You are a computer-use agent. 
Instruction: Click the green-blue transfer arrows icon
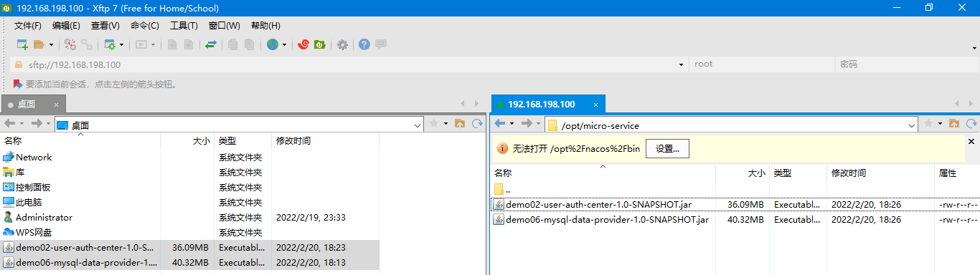coord(211,44)
